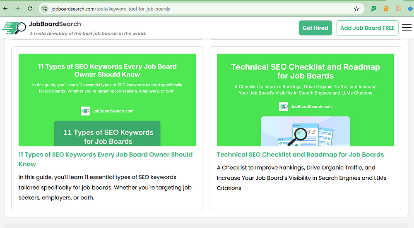Open site information icon in address bar
The height and width of the screenshot is (228, 414).
point(45,9)
